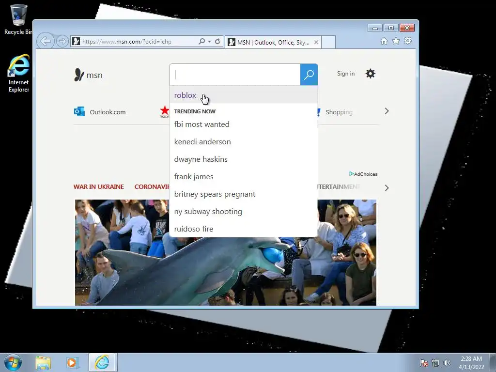Select 'frank james' trending suggestion
Screen dimensions: 496x372
click(244, 176)
